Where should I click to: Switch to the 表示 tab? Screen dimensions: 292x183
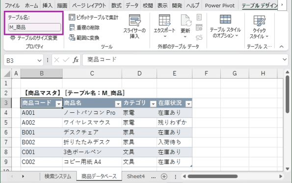(x=162, y=5)
